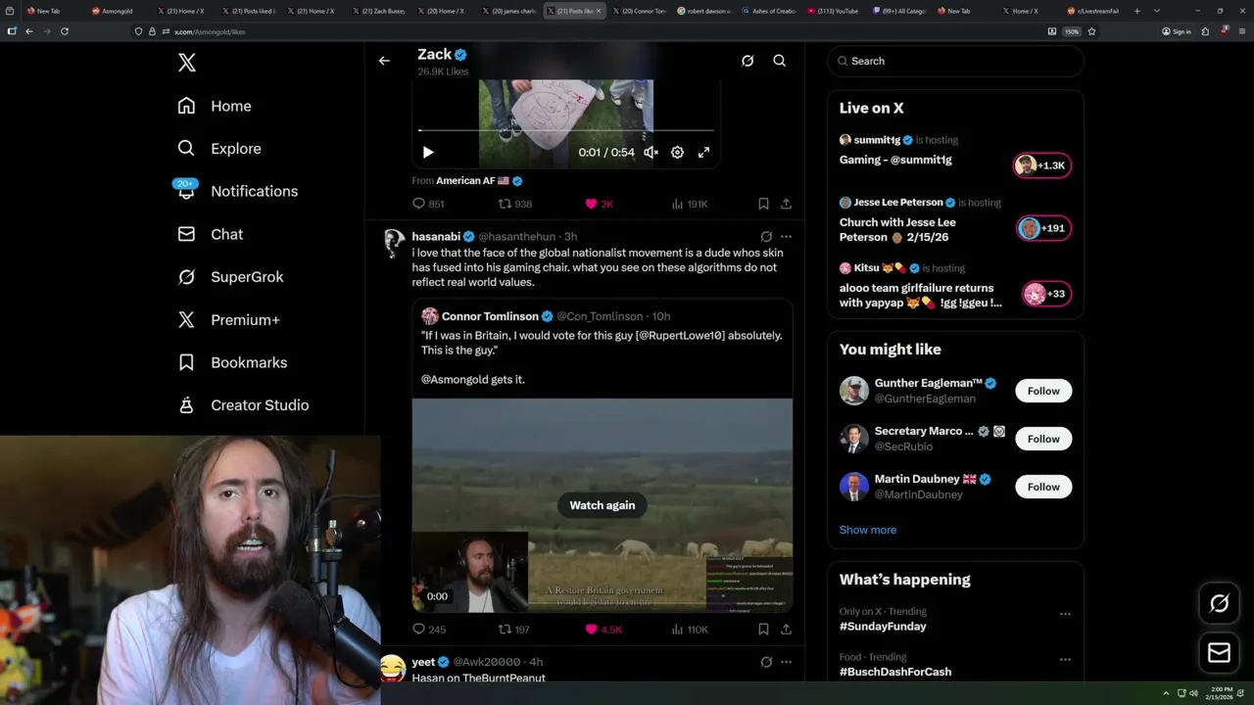Share the hasanabi post
Image resolution: width=1254 pixels, height=705 pixels.
tap(786, 630)
